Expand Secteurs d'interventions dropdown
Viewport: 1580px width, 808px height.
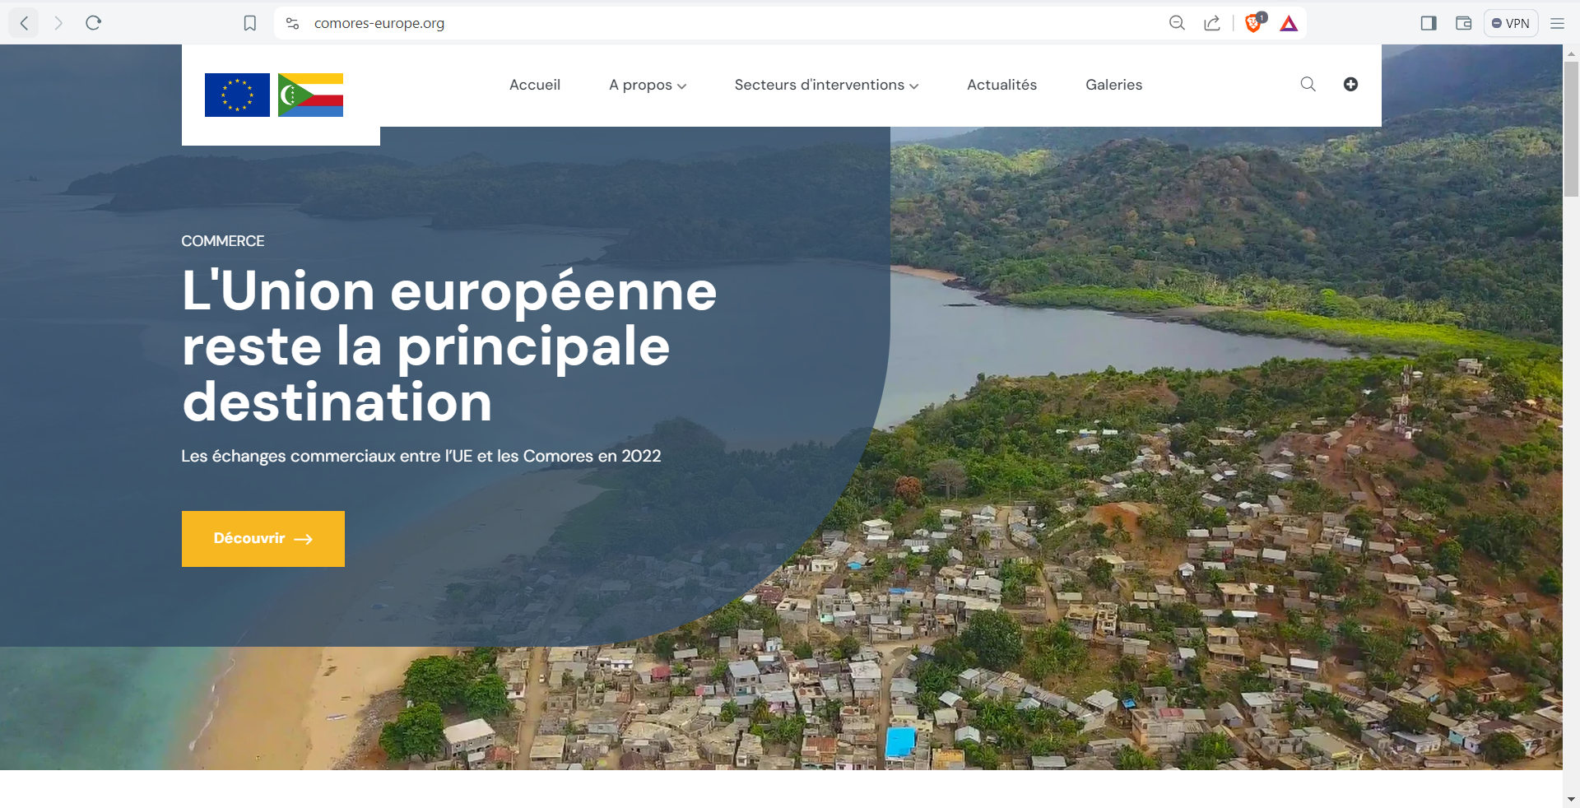click(x=826, y=85)
